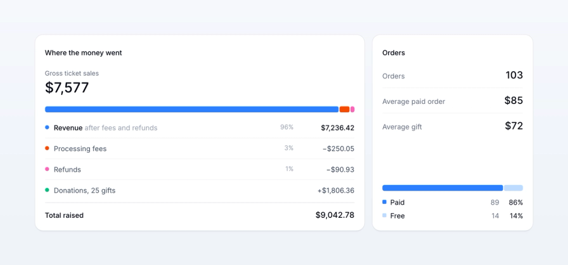Click the −$90.93 refunds amount
The width and height of the screenshot is (568, 265).
pos(340,169)
